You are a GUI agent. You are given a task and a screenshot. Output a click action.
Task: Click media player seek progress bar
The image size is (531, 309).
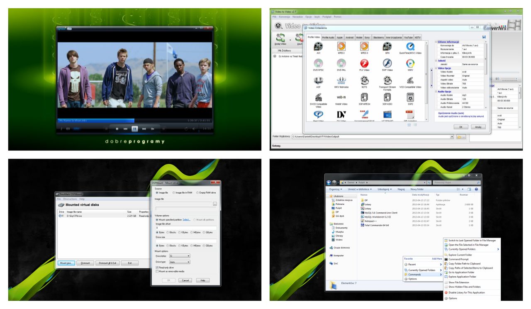coord(135,121)
